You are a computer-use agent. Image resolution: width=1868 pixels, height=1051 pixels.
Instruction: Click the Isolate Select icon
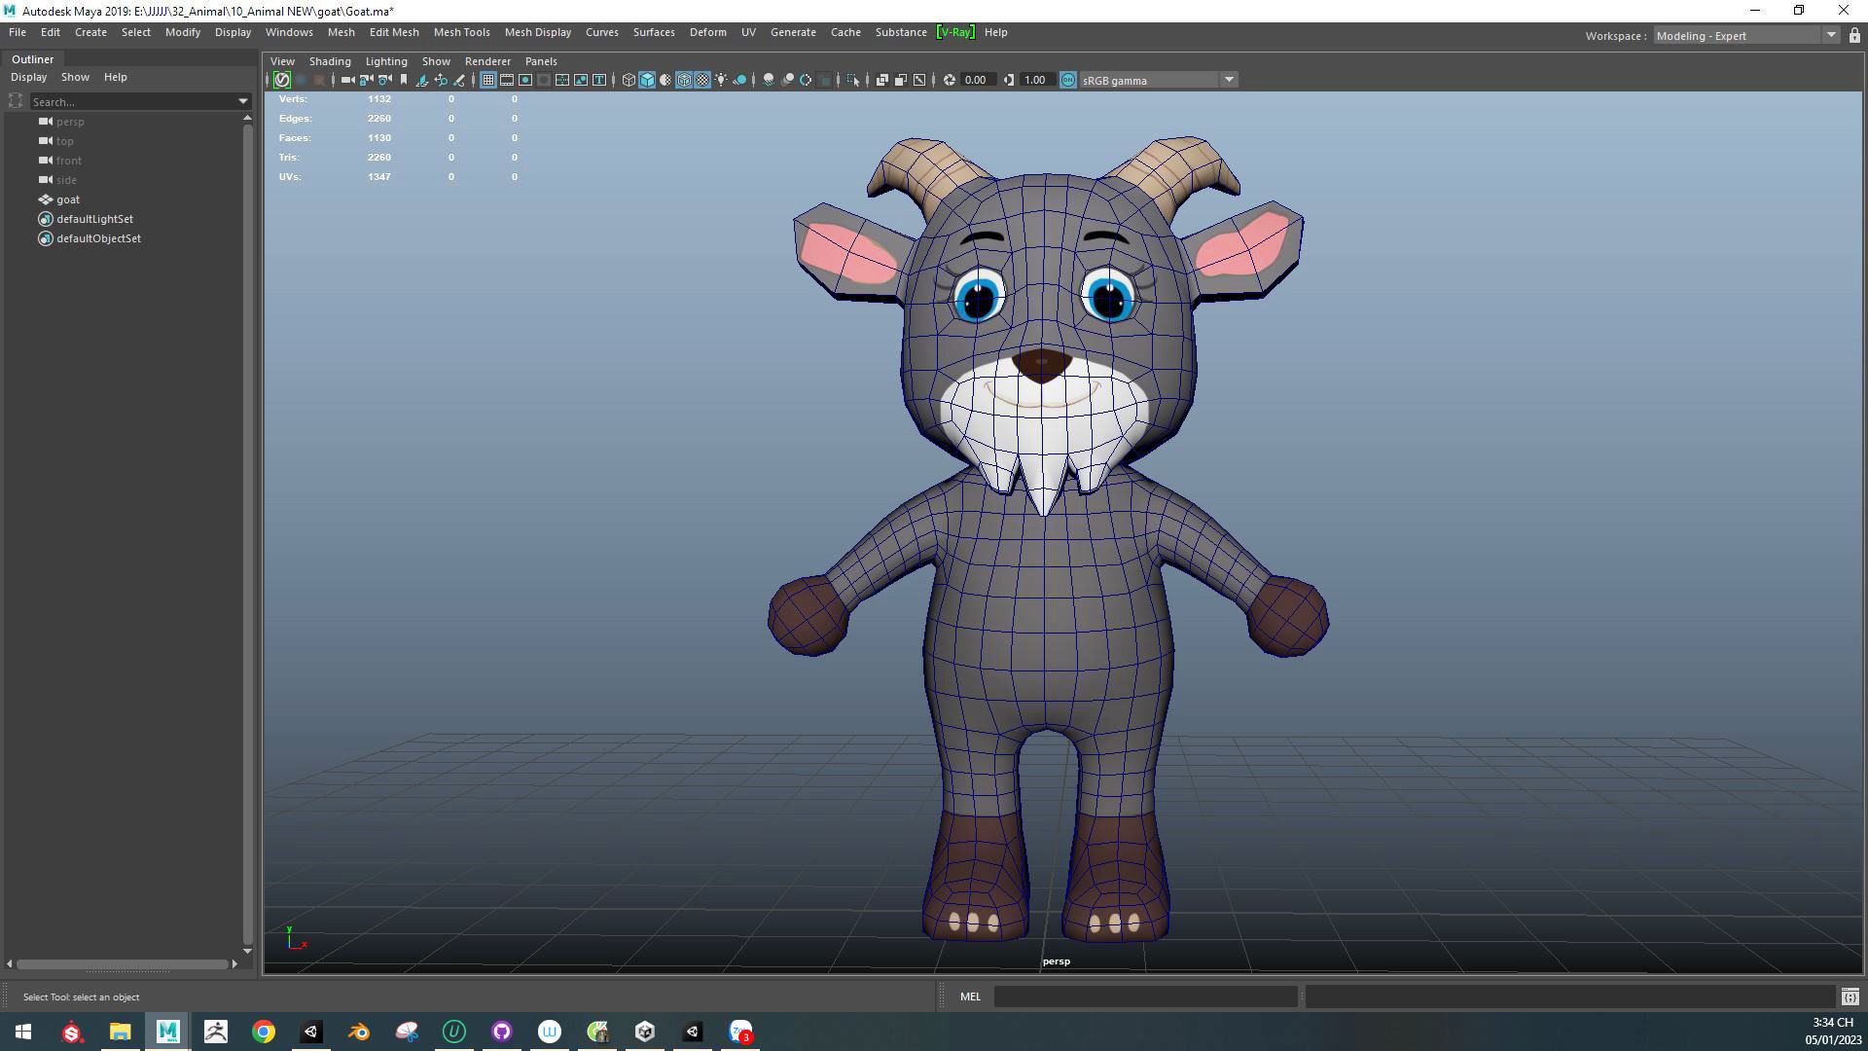click(x=853, y=80)
